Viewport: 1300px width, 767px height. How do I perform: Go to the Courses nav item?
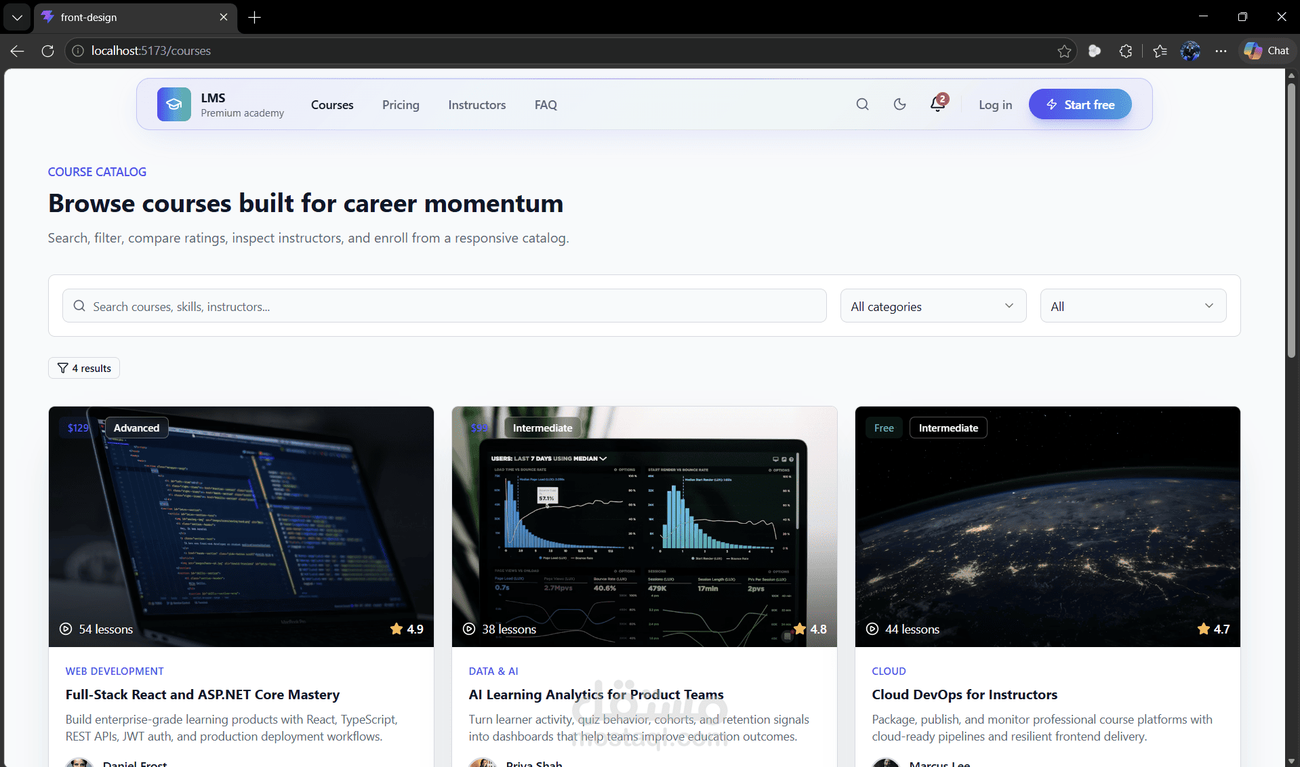[332, 105]
